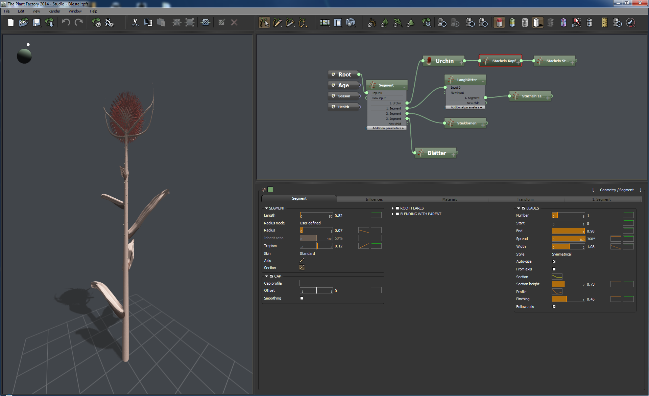
Task: Click the undo arrow icon
Action: click(66, 23)
